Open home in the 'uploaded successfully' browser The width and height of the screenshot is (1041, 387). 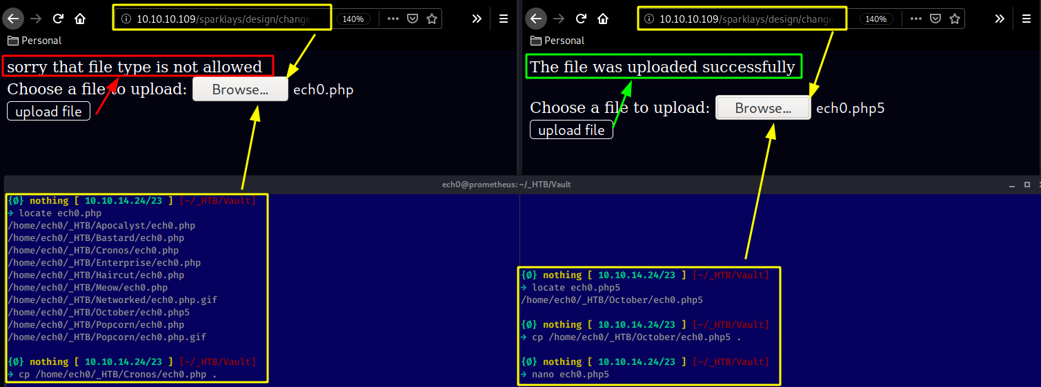603,19
